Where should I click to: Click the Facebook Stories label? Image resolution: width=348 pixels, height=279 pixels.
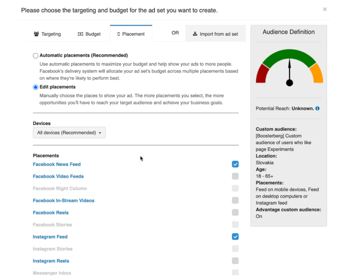click(x=52, y=225)
